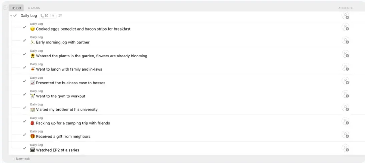Open Went to lunch with family task
Image resolution: width=365 pixels, height=163 pixels.
click(x=69, y=69)
